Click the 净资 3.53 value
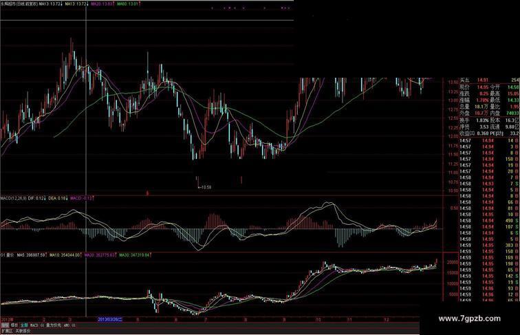The width and height of the screenshot is (520, 335). [x=484, y=127]
